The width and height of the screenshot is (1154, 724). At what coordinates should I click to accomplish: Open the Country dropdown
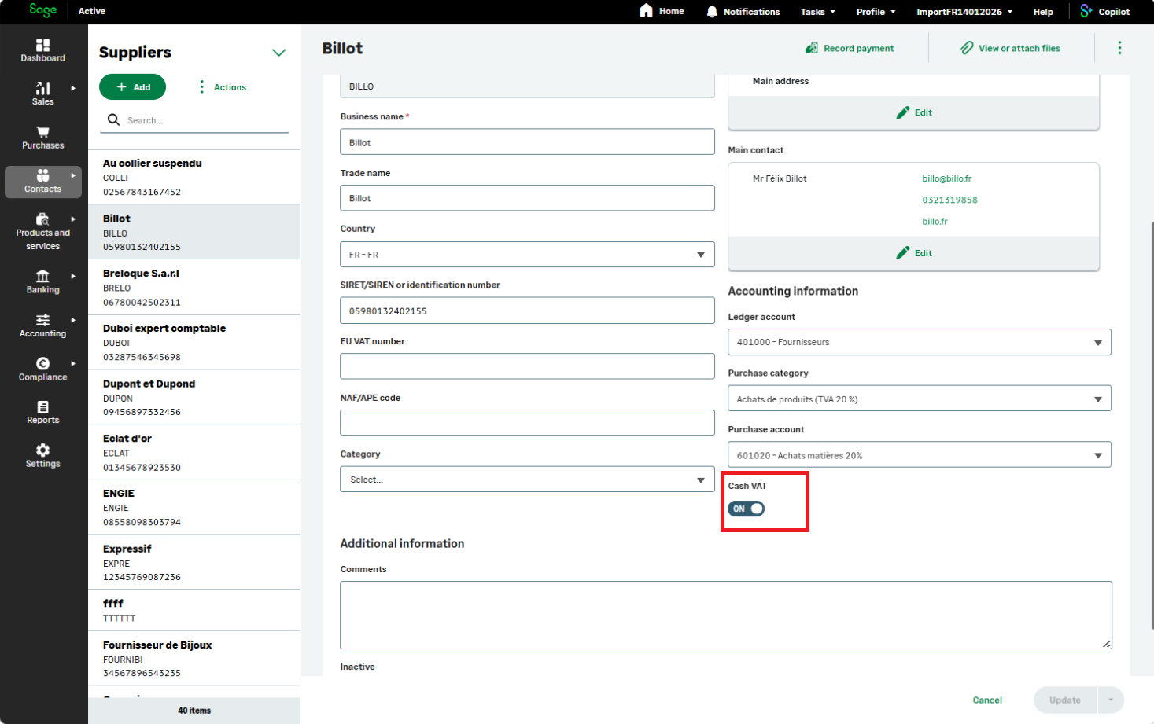[527, 255]
